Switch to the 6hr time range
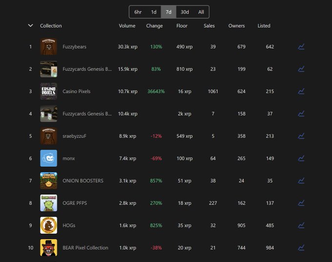This screenshot has height=262, width=332. tap(138, 12)
